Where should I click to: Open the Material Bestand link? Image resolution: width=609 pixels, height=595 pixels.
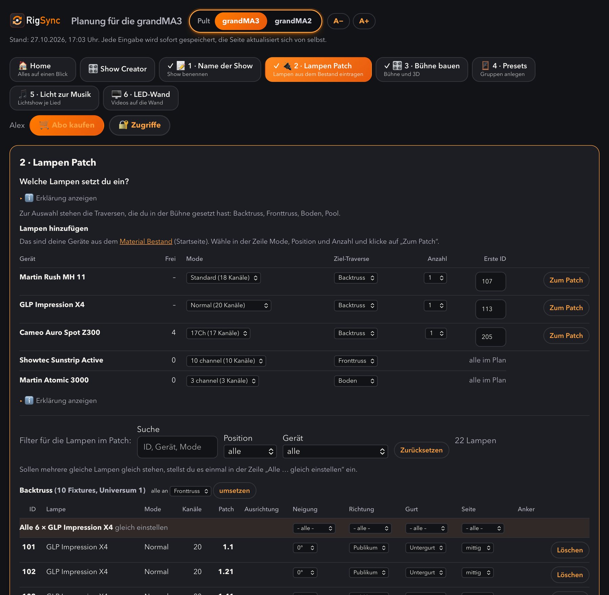click(x=146, y=241)
